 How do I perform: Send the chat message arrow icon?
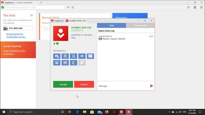pyautogui.click(x=152, y=86)
